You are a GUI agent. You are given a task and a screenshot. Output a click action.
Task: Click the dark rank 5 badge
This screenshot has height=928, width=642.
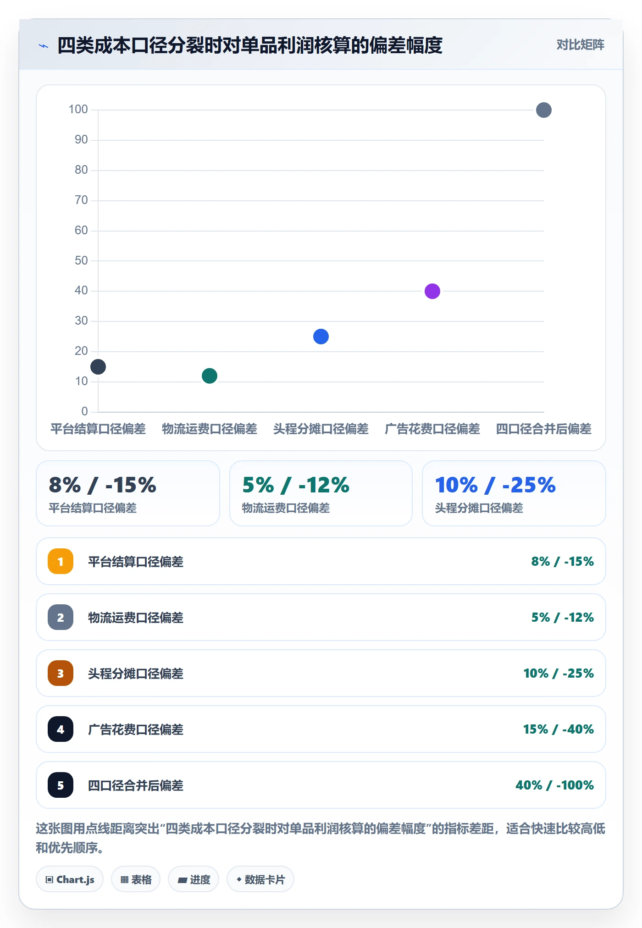coord(61,785)
